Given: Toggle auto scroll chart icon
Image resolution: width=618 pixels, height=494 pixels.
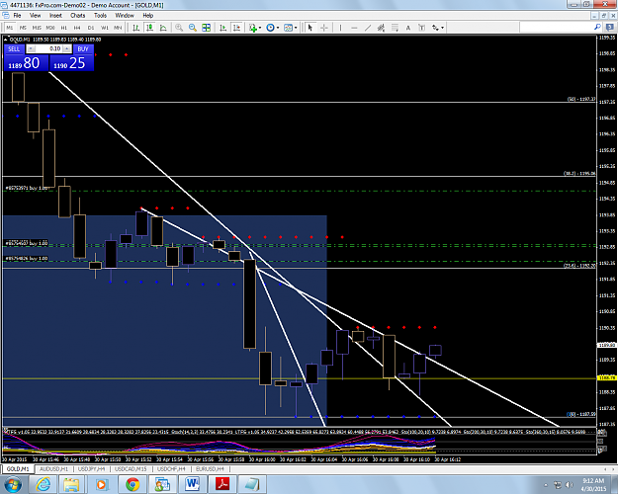Looking at the screenshot, I should (223, 28).
